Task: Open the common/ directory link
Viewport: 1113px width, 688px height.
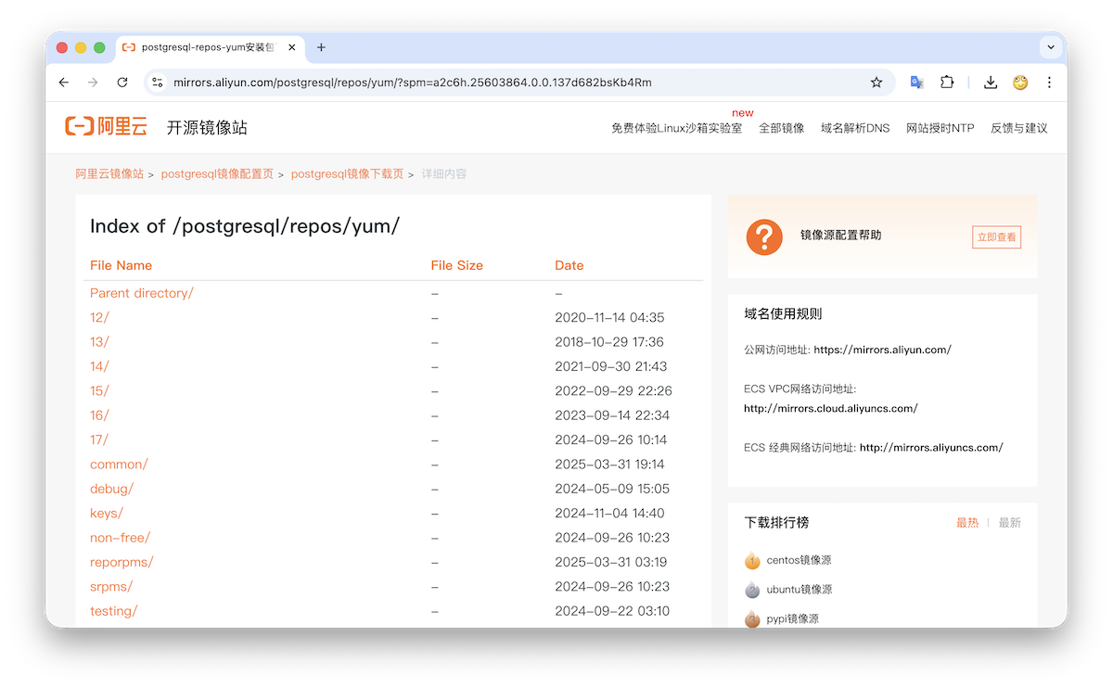Action: pos(119,465)
